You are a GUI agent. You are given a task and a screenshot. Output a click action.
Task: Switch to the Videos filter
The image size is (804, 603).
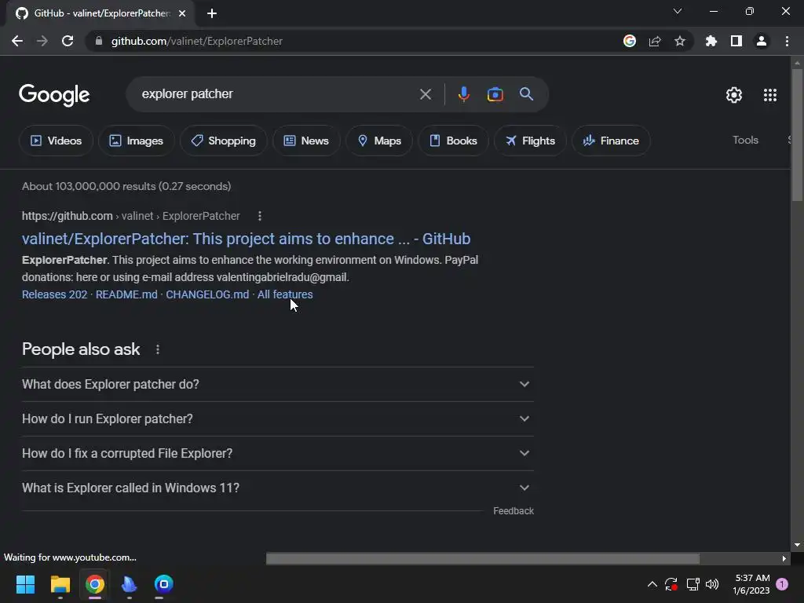click(x=56, y=141)
